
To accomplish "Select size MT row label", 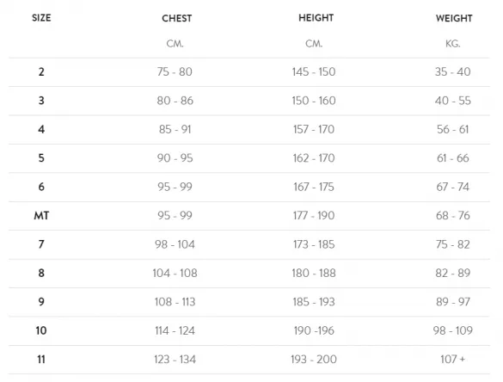I will [x=41, y=215].
